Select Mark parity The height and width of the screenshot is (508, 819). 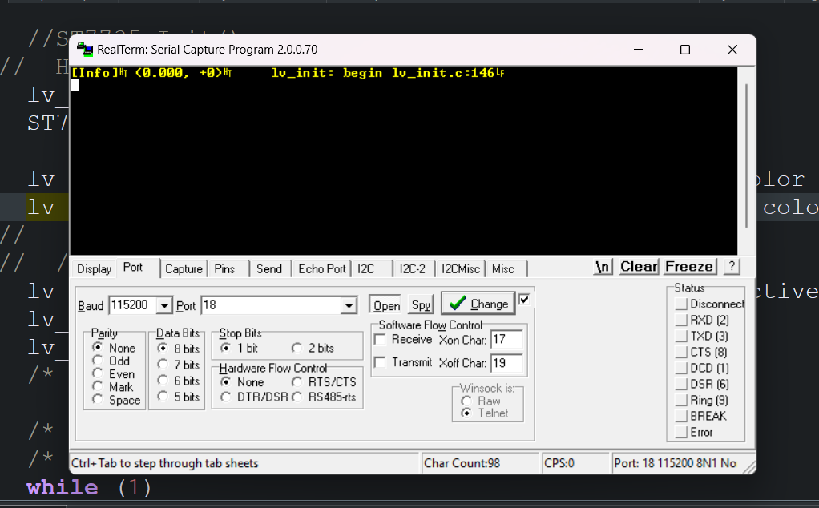tap(98, 386)
